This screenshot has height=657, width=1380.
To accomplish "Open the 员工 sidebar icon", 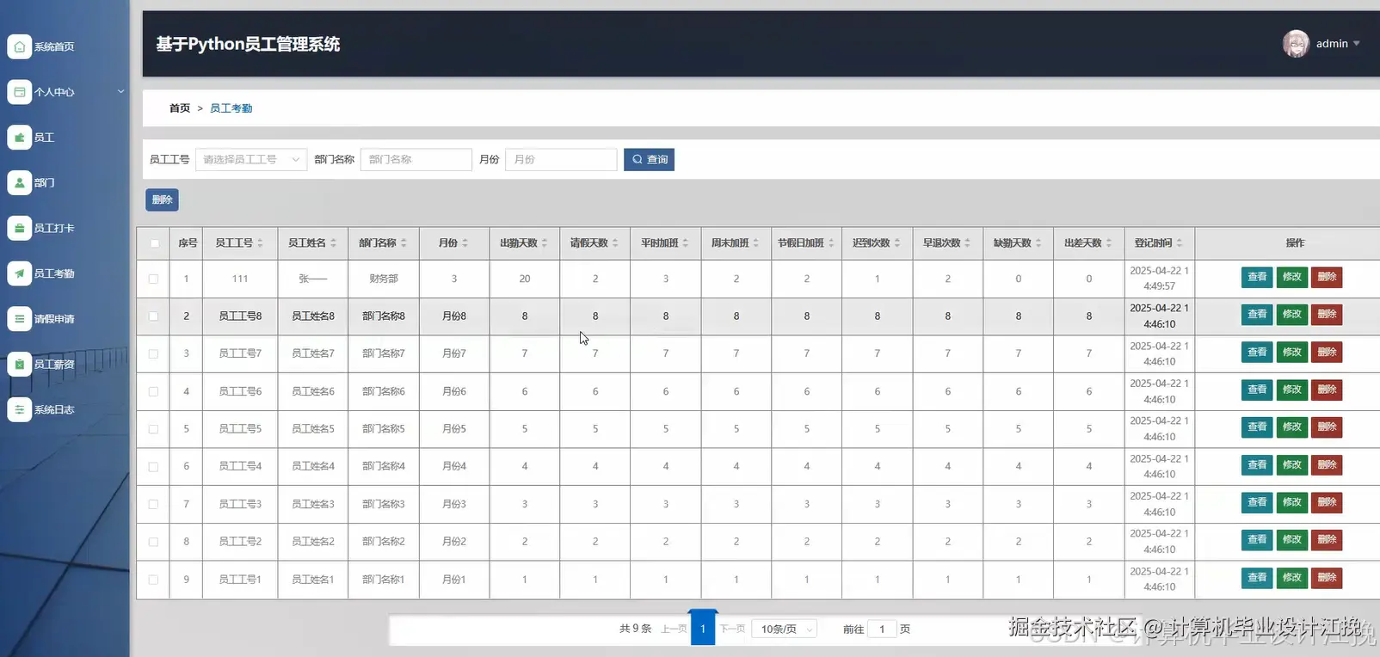I will [x=19, y=137].
